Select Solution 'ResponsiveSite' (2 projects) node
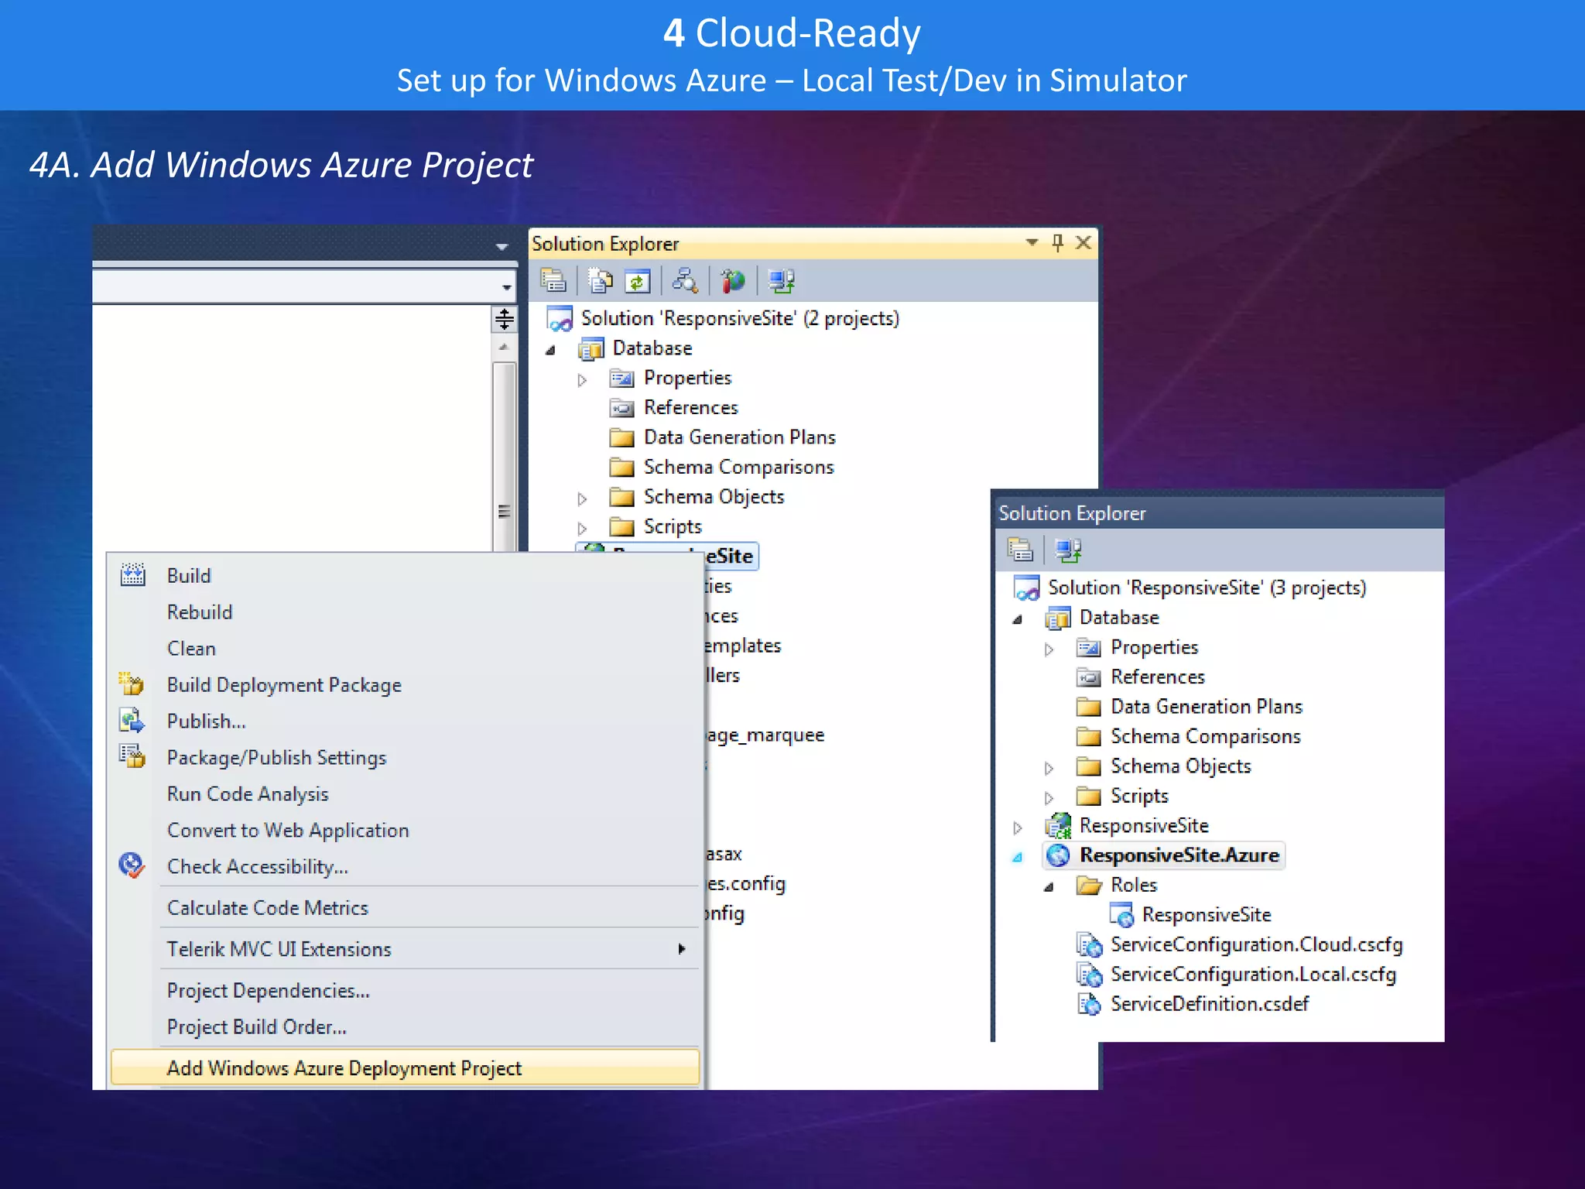Screen dimensions: 1585x1189 pos(740,318)
